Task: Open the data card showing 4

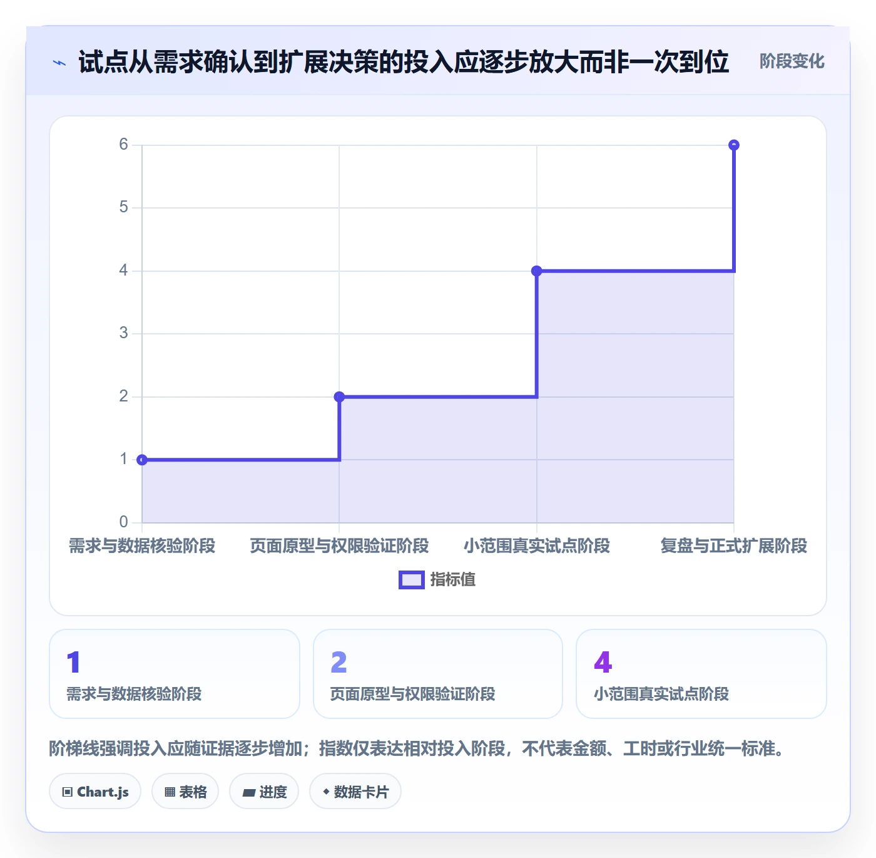Action: point(701,674)
